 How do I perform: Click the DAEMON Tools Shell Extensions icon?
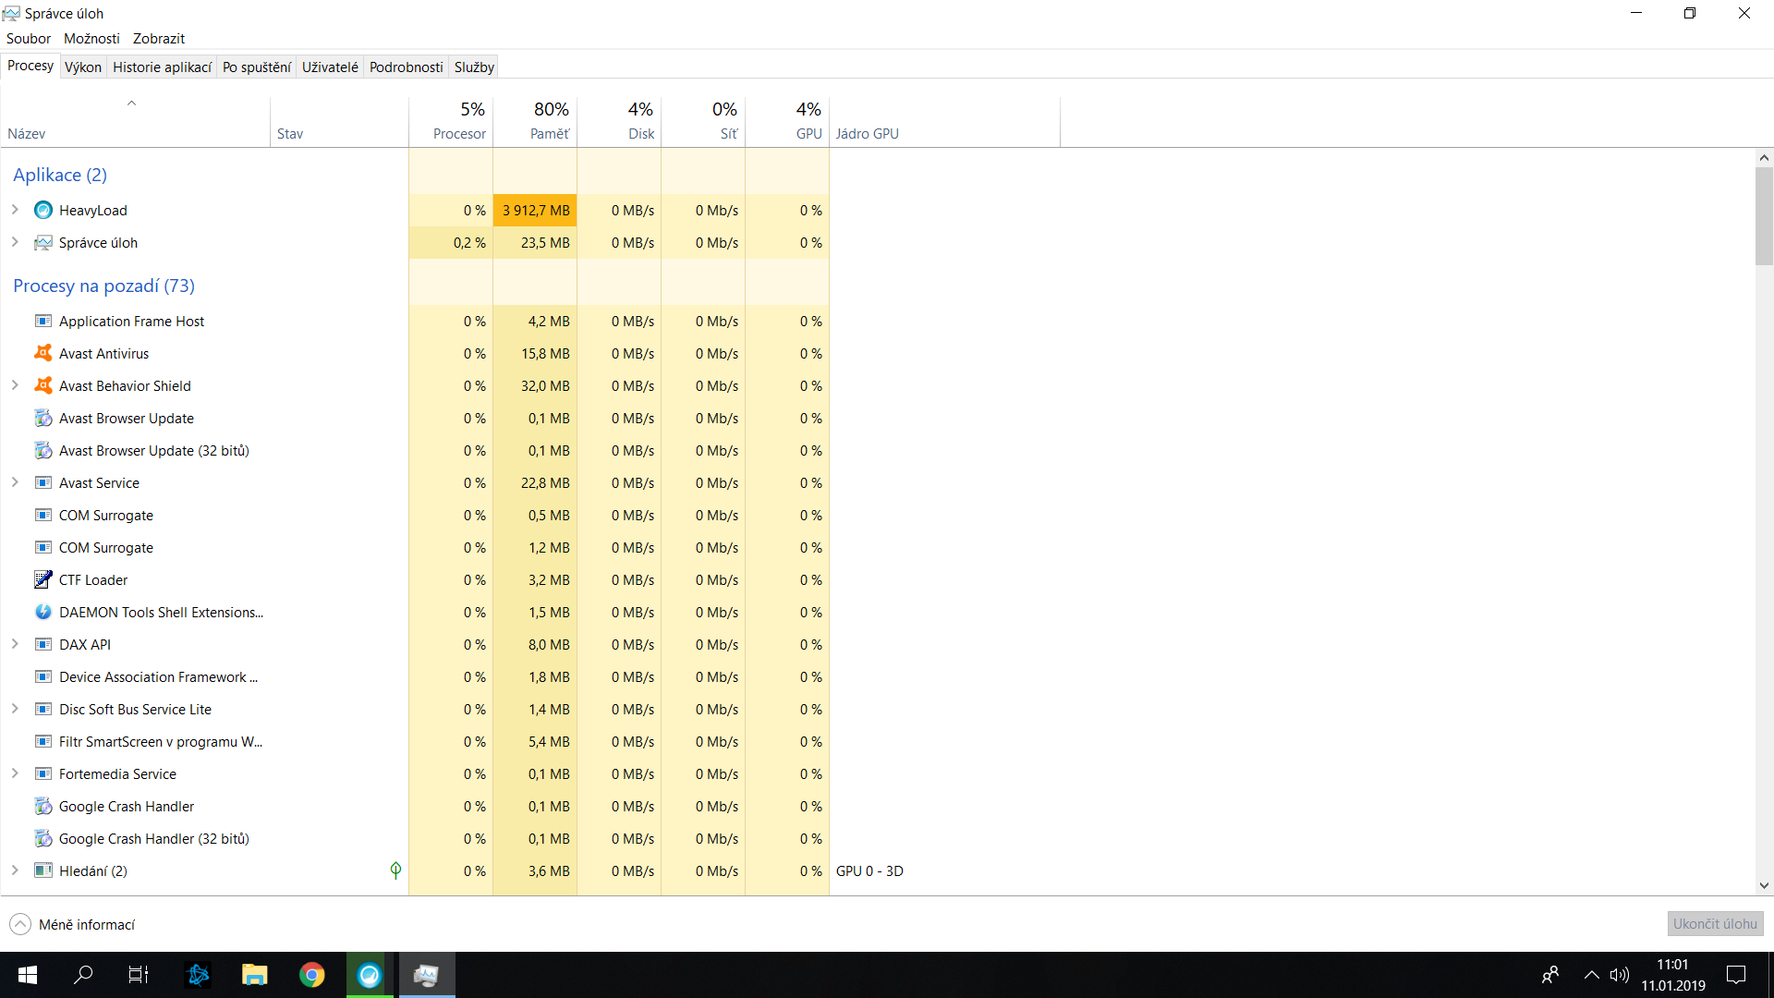coord(43,613)
